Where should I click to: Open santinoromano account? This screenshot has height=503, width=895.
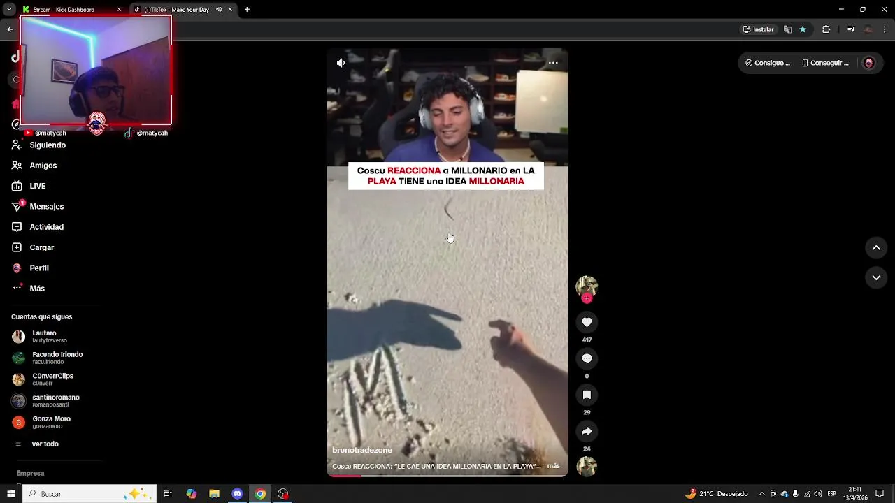[45, 401]
